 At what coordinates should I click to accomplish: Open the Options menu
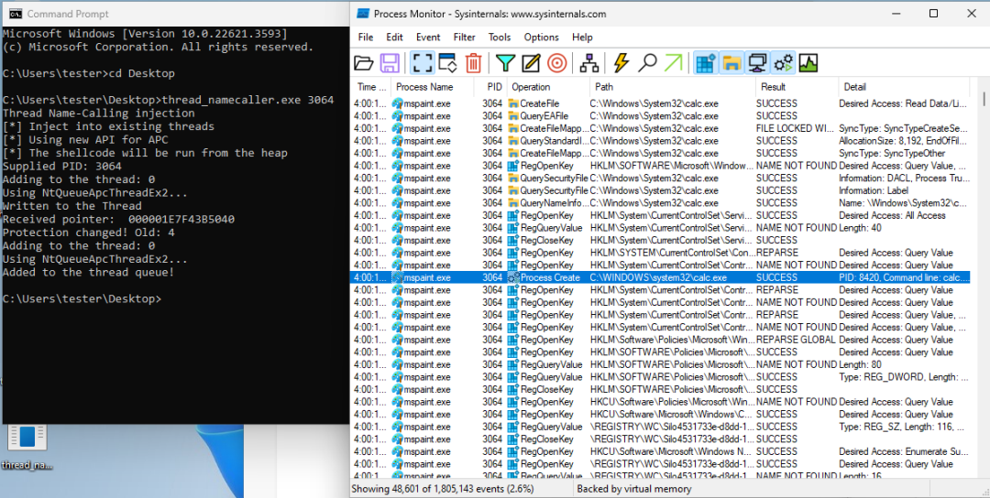[x=541, y=38]
